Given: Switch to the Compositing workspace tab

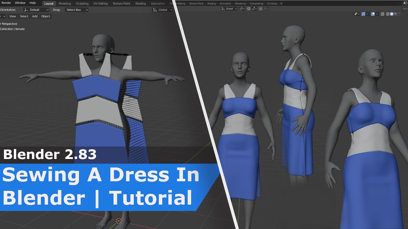Looking at the screenshot, I should pos(256,3).
